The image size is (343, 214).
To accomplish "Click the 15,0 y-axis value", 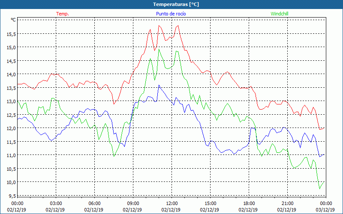I will [11, 48].
